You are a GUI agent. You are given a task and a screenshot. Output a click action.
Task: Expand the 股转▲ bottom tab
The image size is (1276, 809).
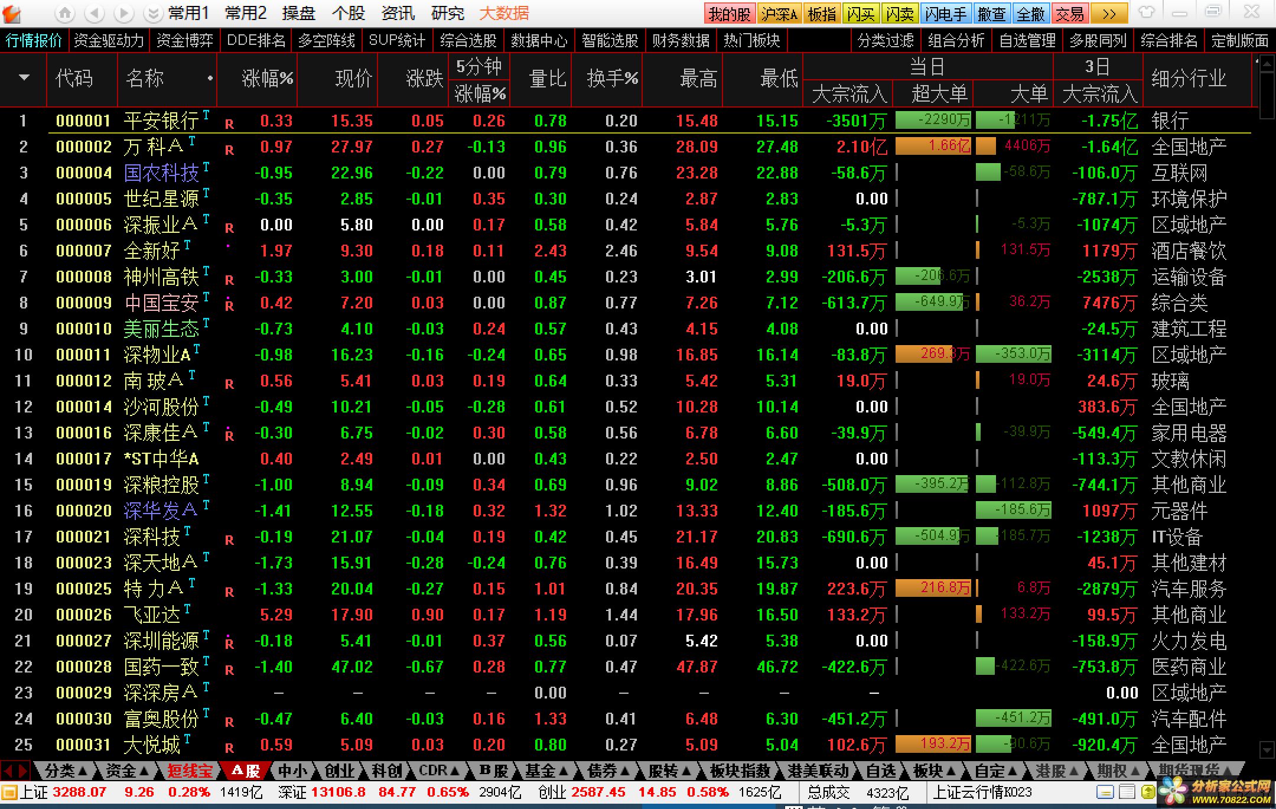(670, 771)
